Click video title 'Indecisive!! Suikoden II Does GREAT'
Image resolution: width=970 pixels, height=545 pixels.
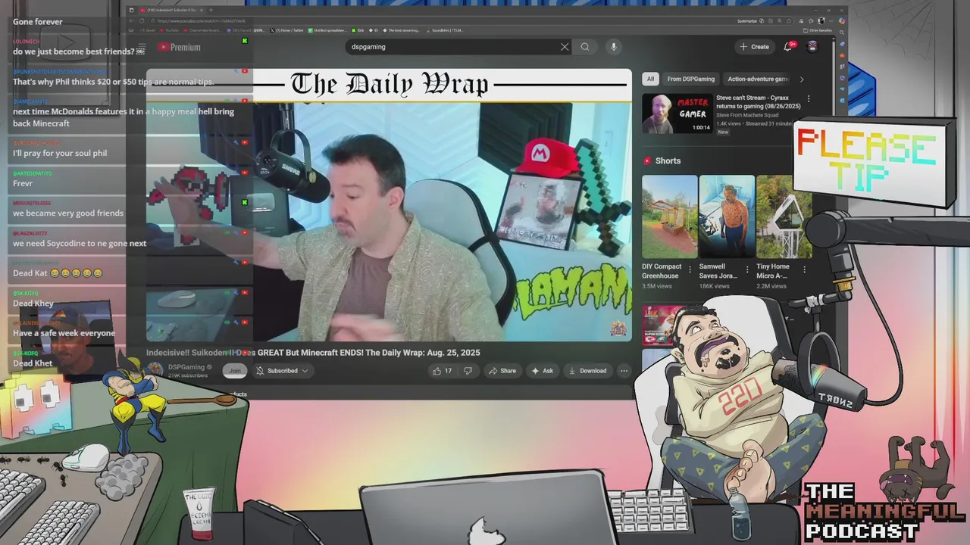click(313, 353)
